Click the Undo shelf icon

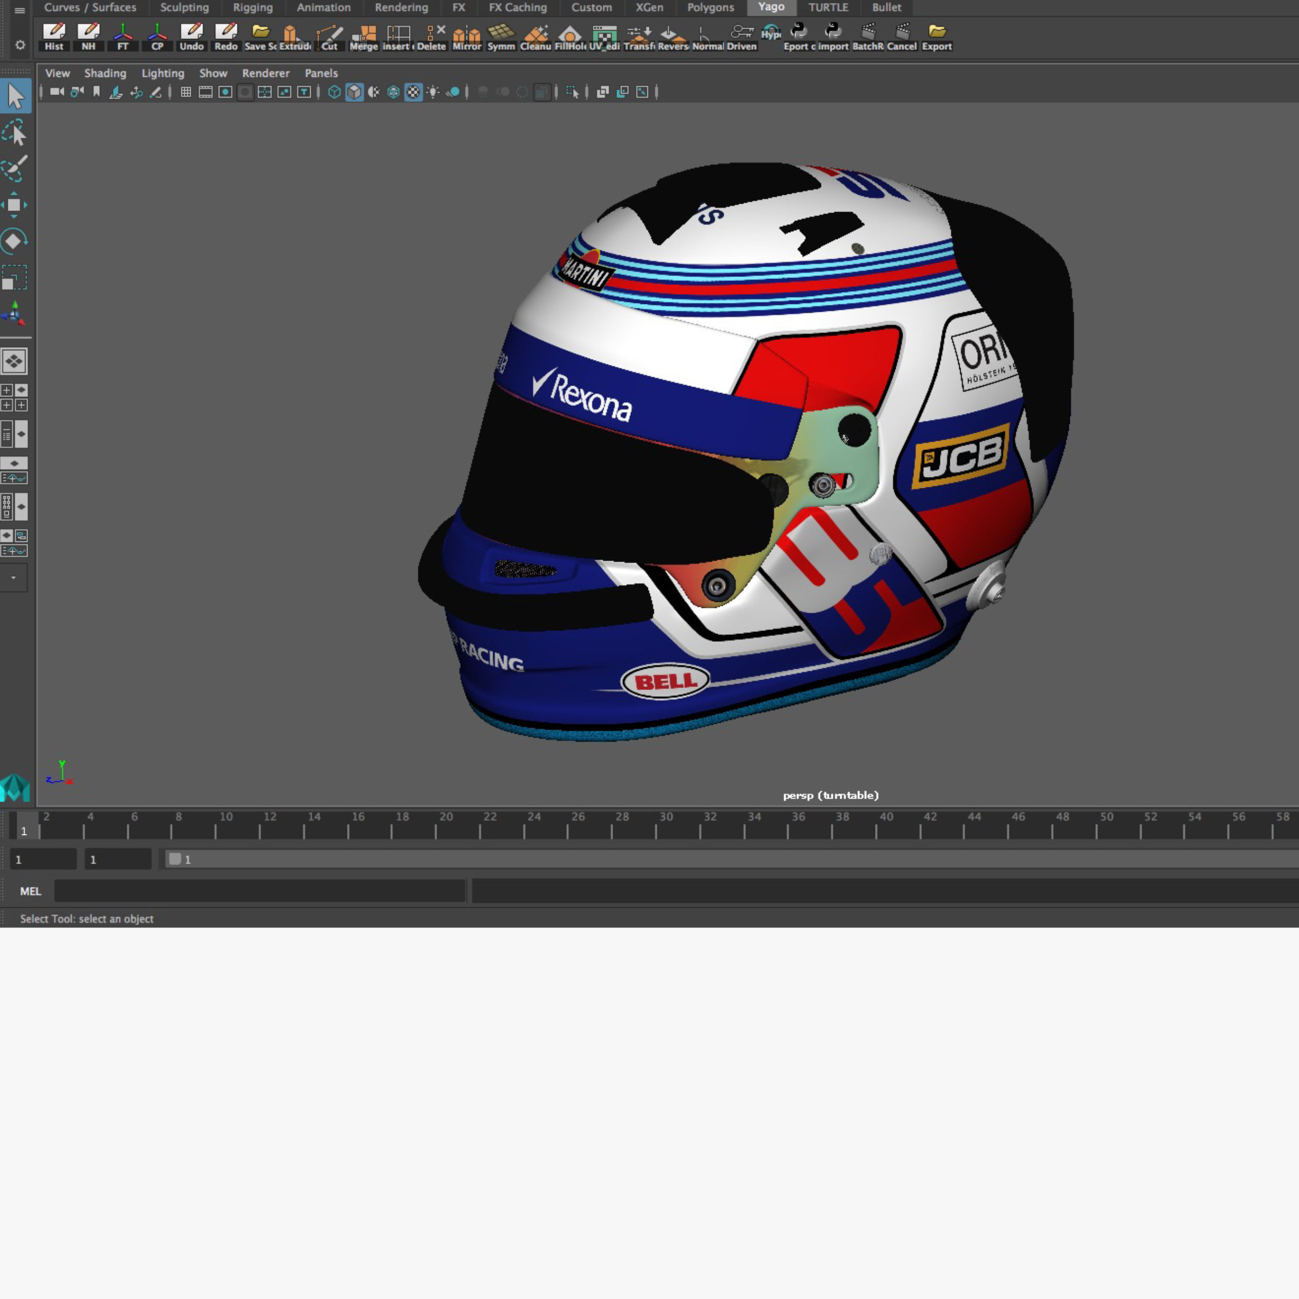point(192,37)
